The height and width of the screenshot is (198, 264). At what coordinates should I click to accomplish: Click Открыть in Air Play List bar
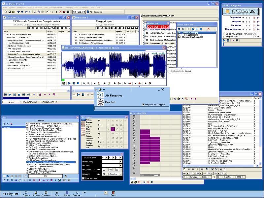pos(36,194)
